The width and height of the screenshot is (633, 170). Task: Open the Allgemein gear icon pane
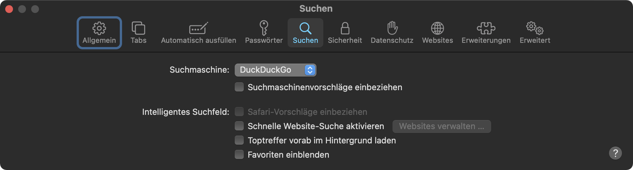[x=99, y=28]
